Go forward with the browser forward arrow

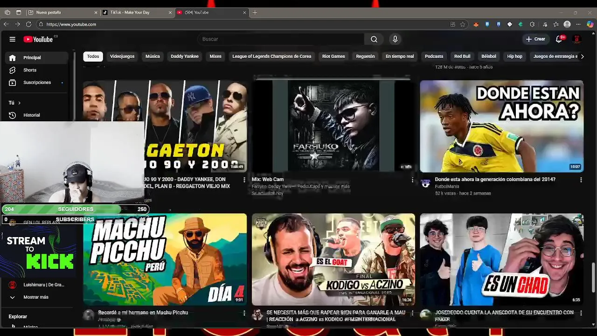click(x=17, y=24)
